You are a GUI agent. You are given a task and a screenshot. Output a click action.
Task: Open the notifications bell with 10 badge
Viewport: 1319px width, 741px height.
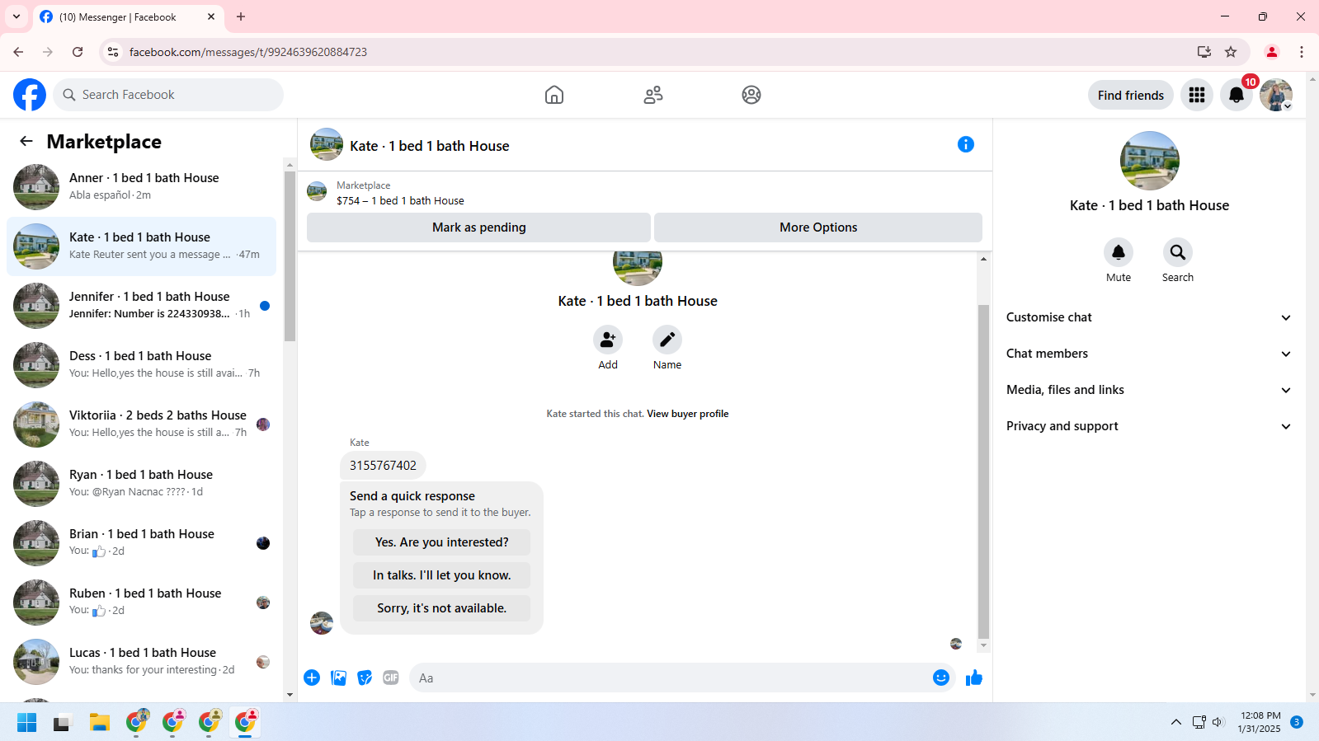(x=1237, y=95)
